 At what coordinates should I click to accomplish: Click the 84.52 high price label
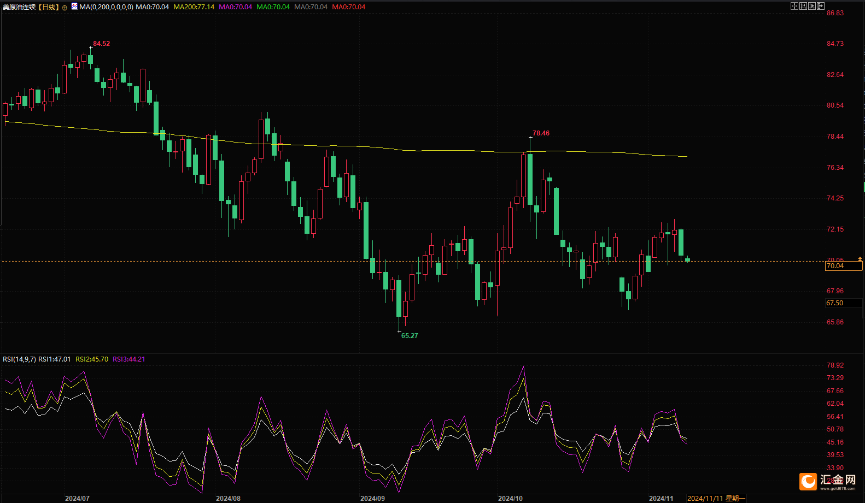[x=101, y=44]
